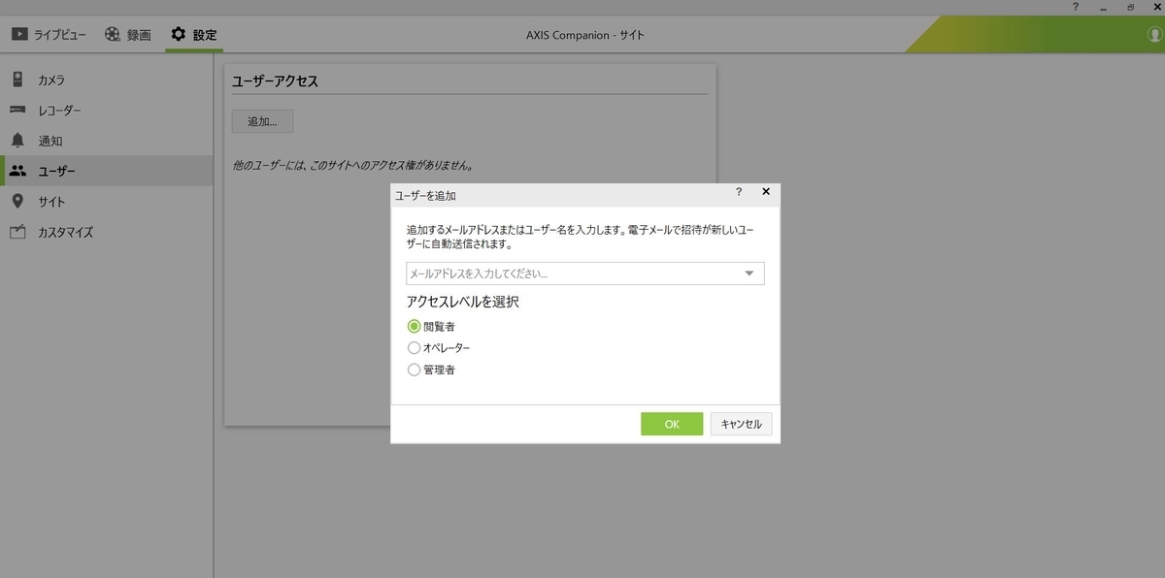Click the users people icon
Screen dimensions: 1165x578
[x=17, y=171]
